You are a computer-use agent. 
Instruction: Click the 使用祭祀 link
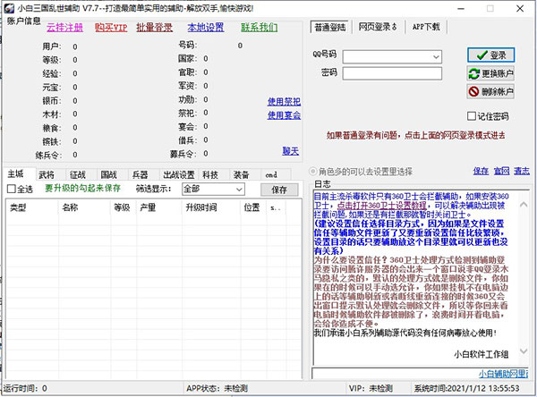[284, 101]
